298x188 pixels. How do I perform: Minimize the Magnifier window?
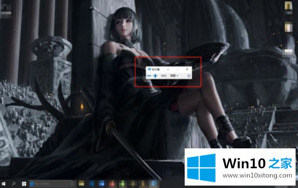(168, 69)
